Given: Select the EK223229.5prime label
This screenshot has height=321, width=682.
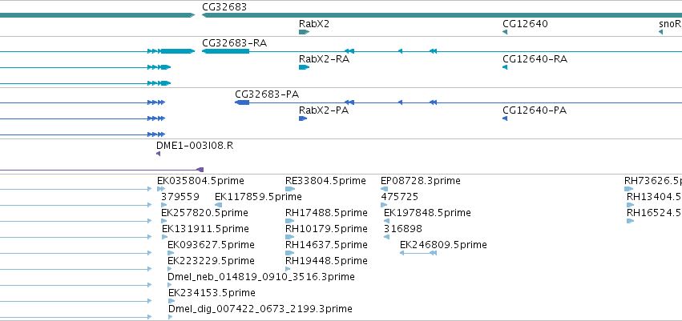Looking at the screenshot, I should pos(212,261).
